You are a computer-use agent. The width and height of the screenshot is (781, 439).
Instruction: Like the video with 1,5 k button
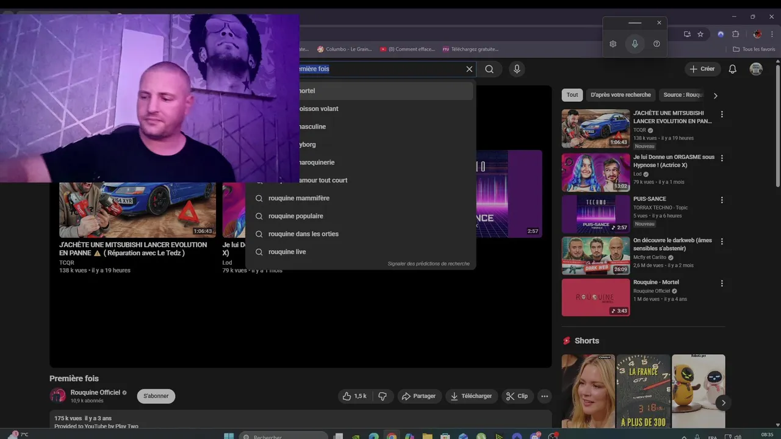click(x=354, y=396)
